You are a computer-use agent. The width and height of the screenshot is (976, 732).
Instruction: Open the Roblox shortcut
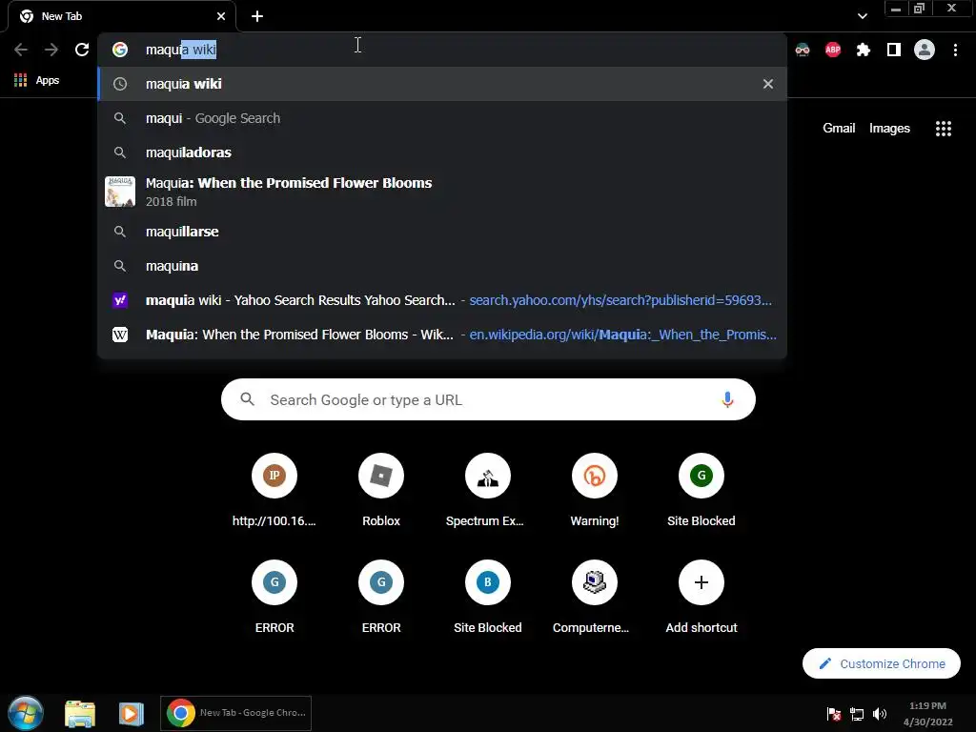pyautogui.click(x=381, y=492)
